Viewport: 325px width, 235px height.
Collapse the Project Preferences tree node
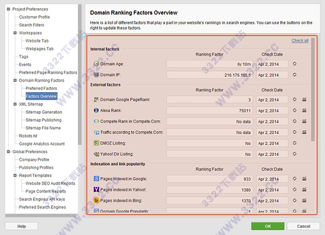click(8, 9)
